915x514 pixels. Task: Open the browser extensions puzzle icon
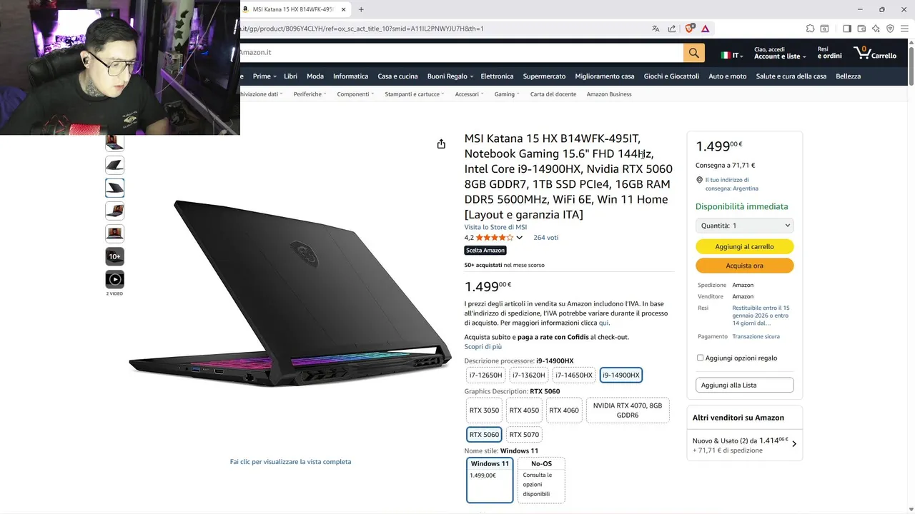(x=810, y=29)
